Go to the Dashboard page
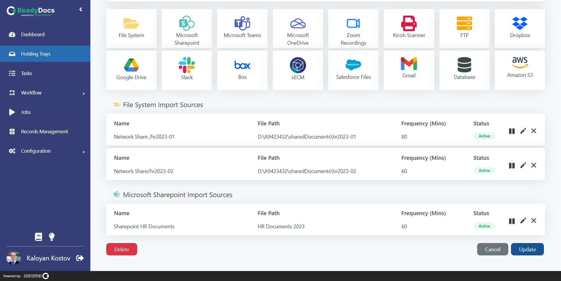Viewport: 561px width, 281px height. (x=45, y=34)
